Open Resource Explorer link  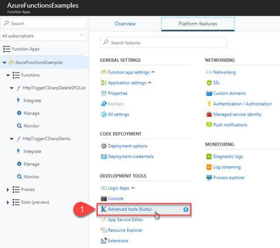[125, 230]
